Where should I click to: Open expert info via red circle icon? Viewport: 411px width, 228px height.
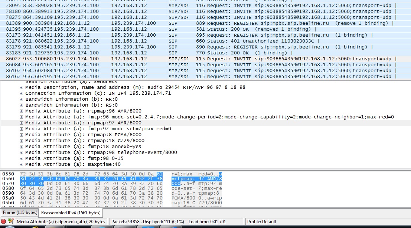pos(3,221)
